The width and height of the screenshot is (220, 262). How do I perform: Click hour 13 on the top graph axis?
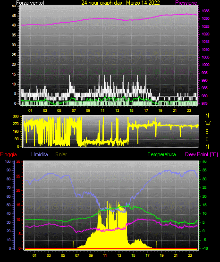coord(117,110)
